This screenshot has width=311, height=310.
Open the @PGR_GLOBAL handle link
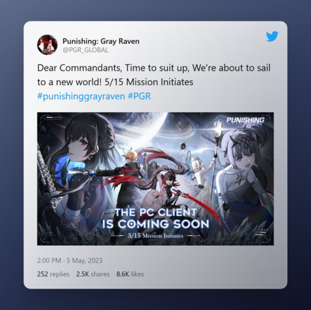pyautogui.click(x=85, y=50)
